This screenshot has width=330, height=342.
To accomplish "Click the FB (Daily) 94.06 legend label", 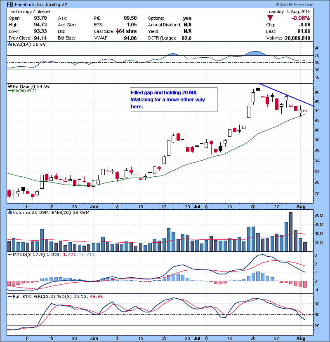I will (x=31, y=86).
